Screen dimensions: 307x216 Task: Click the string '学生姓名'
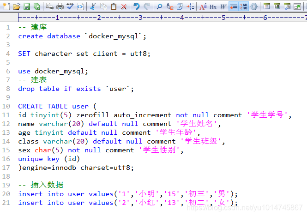tap(197, 123)
